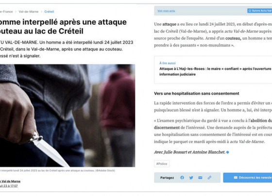Open the #Police tag
This screenshot has height=196, width=272.
click(x=162, y=164)
